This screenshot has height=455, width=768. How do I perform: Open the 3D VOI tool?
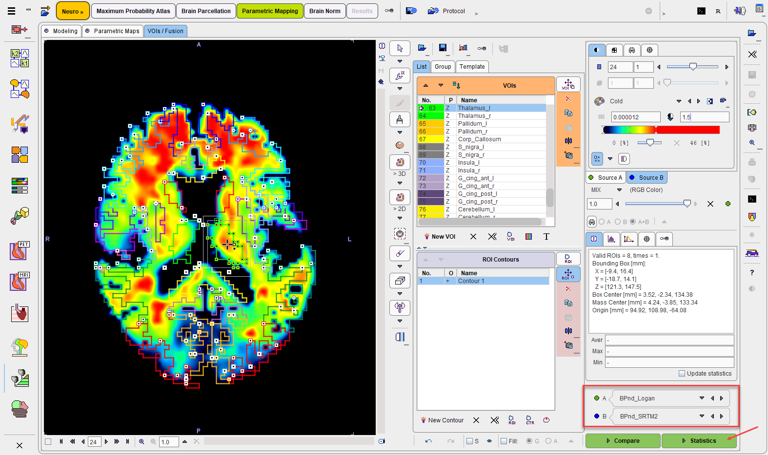click(400, 162)
